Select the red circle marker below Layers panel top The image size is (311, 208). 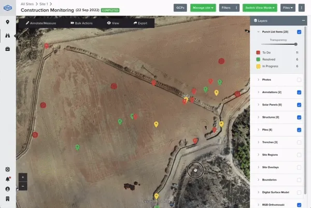click(x=221, y=61)
